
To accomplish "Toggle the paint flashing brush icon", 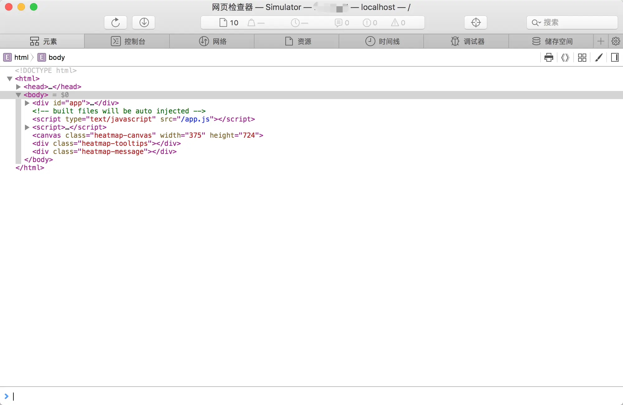I will pyautogui.click(x=598, y=57).
